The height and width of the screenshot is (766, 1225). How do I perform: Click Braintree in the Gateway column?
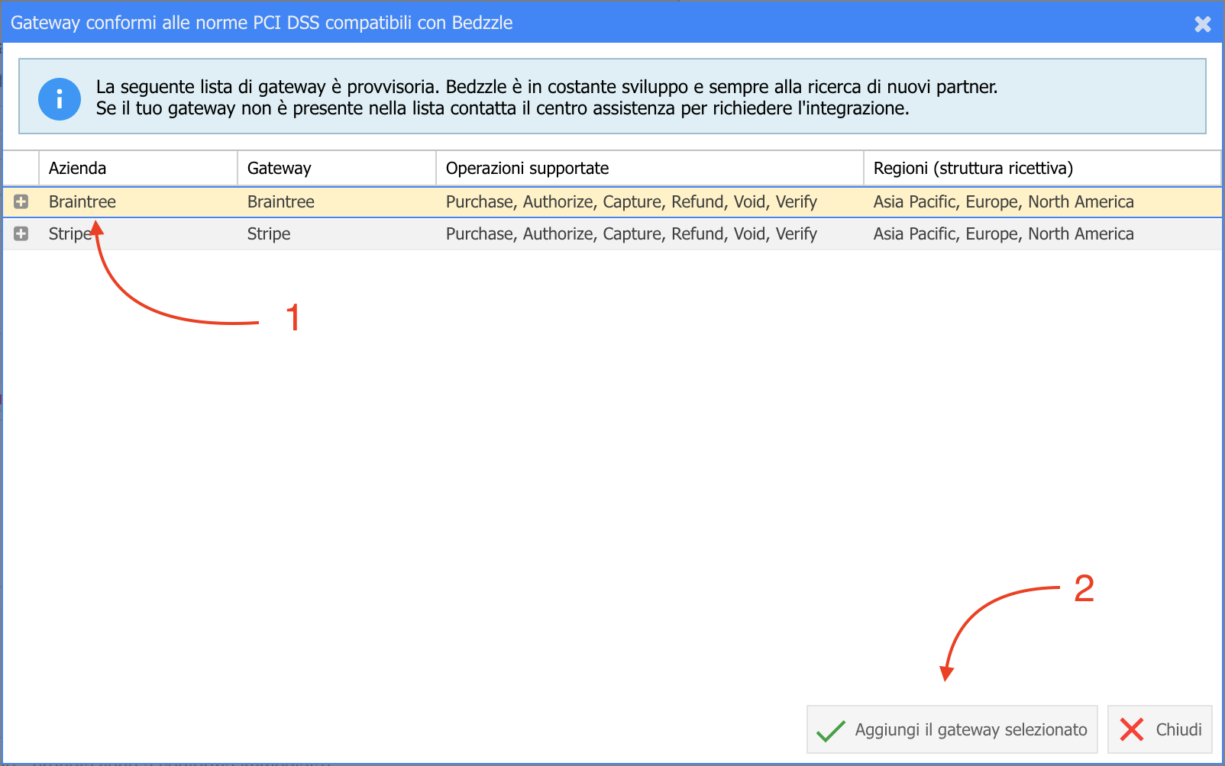coord(281,201)
